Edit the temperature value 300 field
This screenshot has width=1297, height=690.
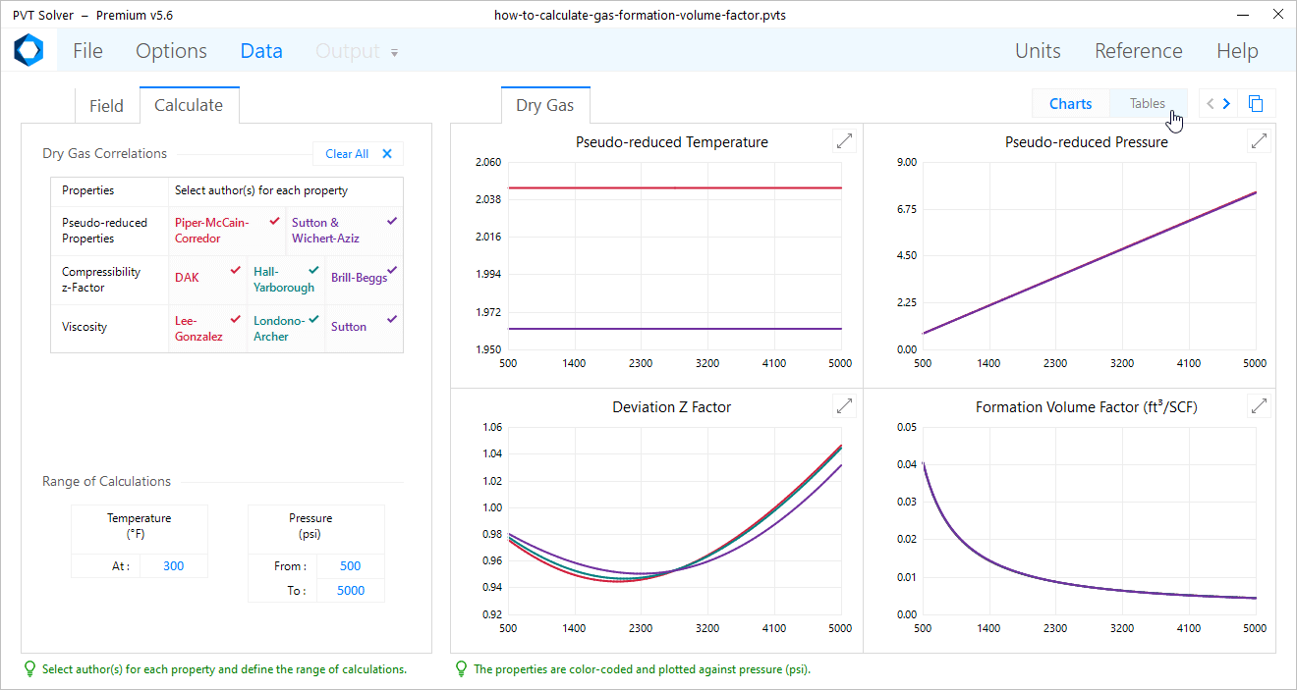point(173,565)
